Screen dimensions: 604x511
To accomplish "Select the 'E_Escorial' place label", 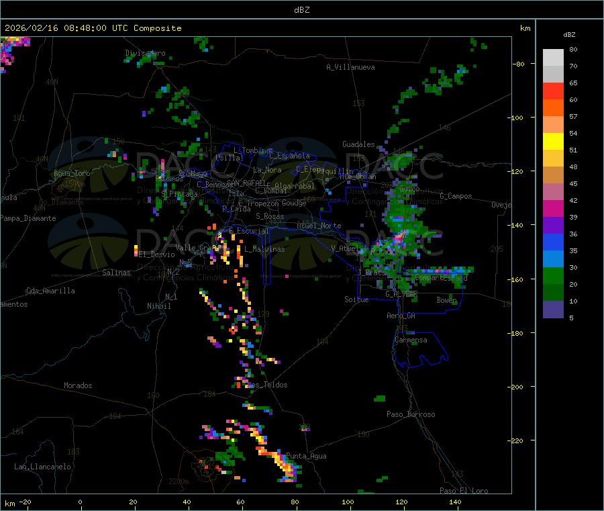I will 249,231.
